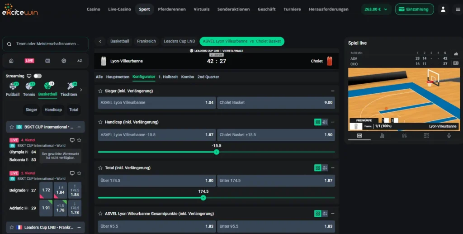The width and height of the screenshot is (463, 234).
Task: Switch to the 2nd Quarter tab
Action: coord(208,77)
